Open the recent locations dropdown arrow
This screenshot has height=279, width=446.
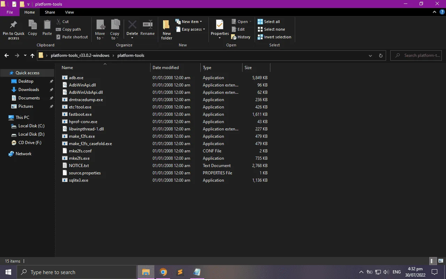click(25, 55)
